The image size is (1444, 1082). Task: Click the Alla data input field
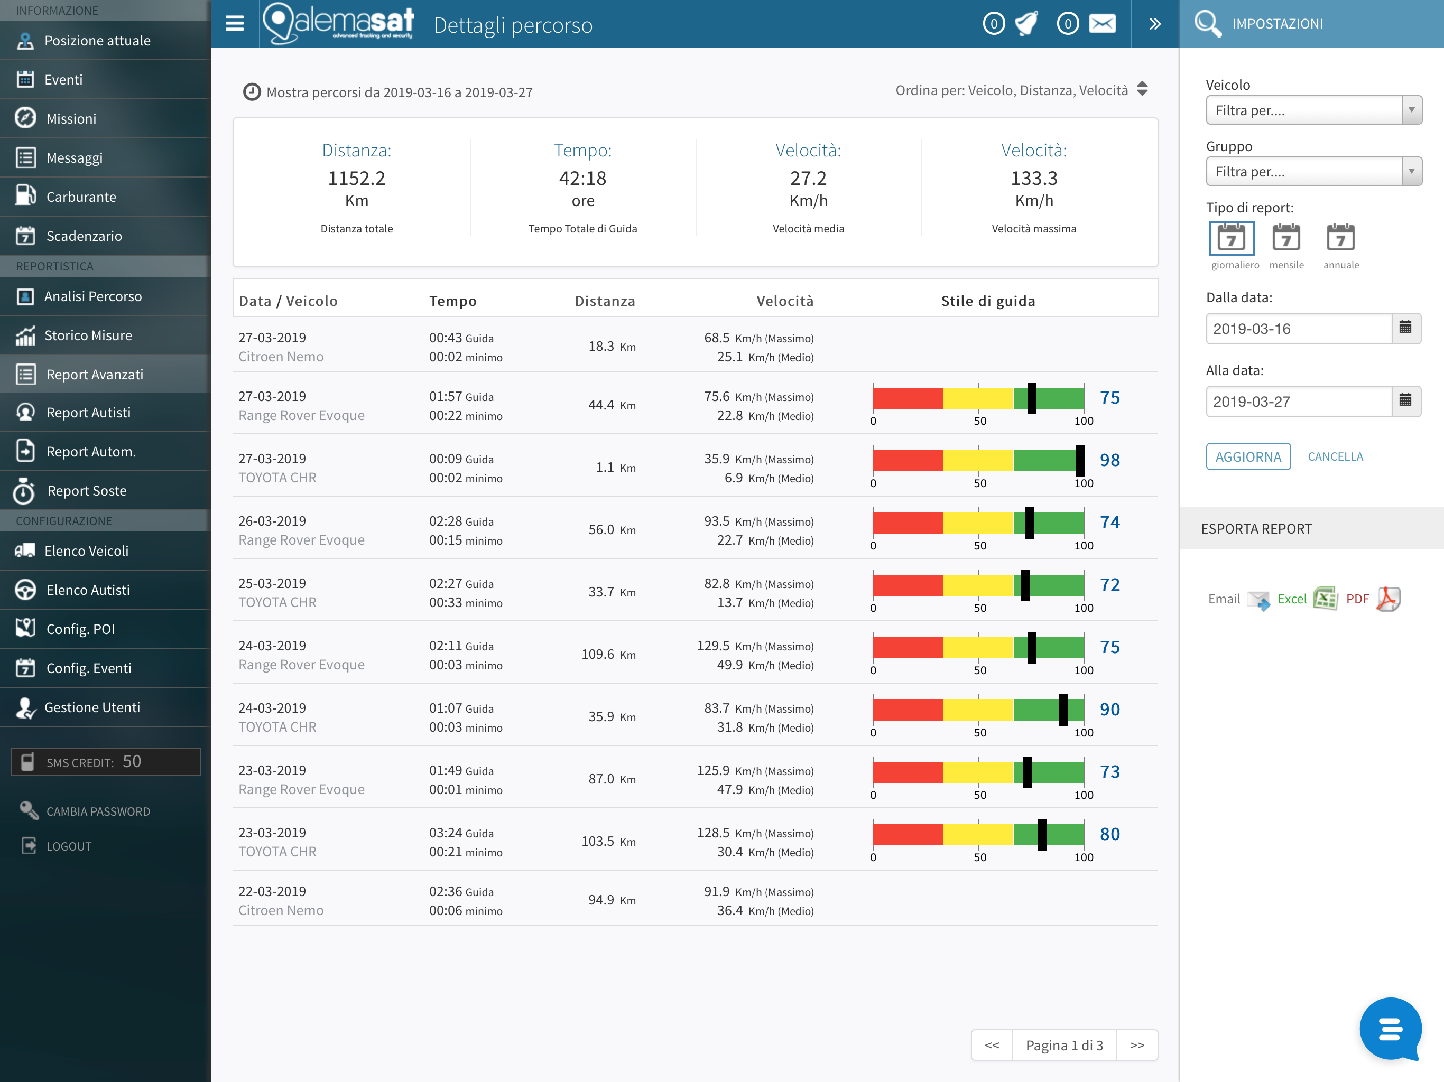[x=1299, y=402]
